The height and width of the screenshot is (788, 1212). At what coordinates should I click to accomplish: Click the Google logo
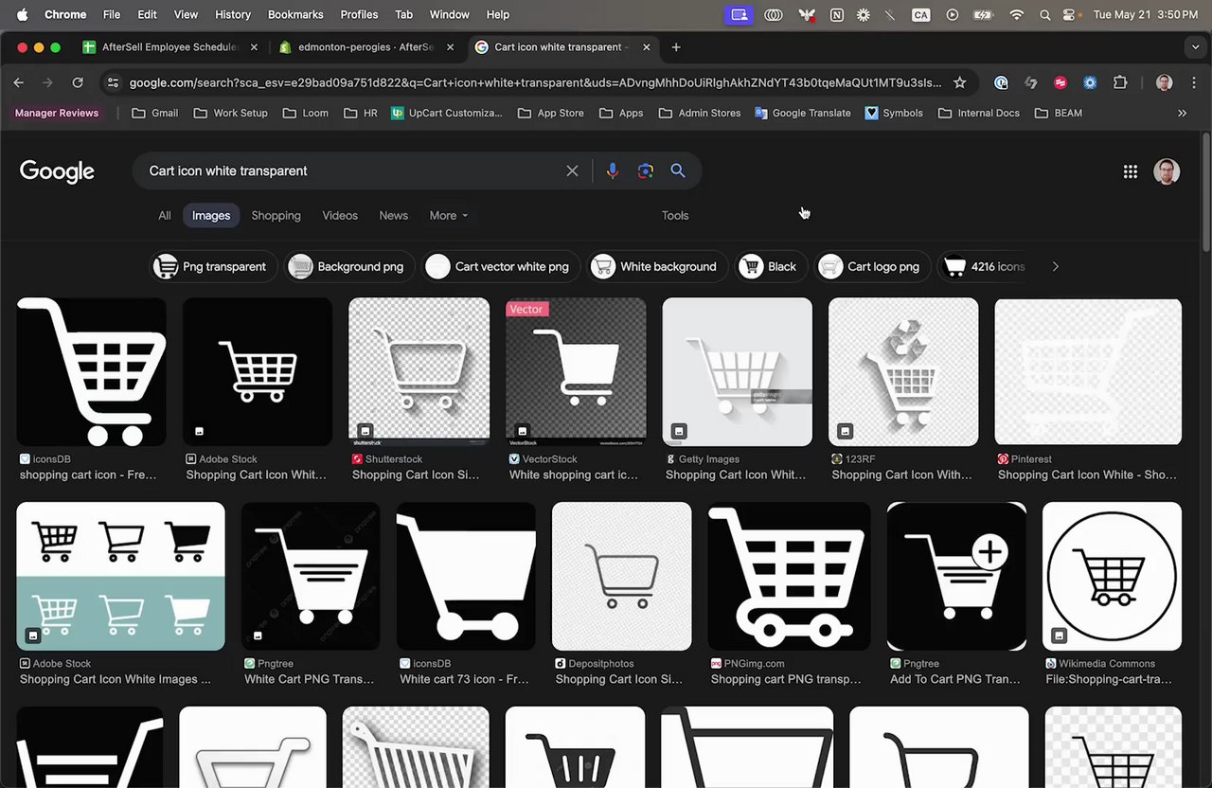pyautogui.click(x=57, y=171)
